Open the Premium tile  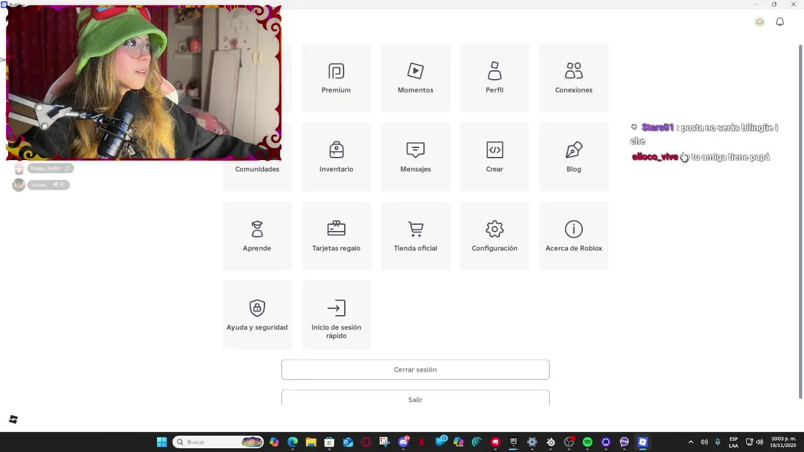pyautogui.click(x=336, y=78)
